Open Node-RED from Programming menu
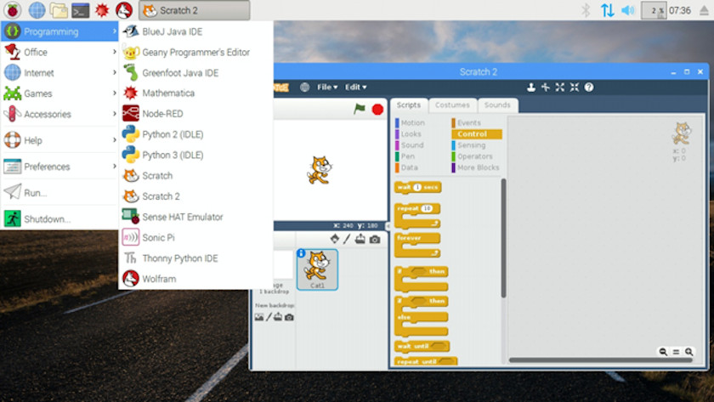The width and height of the screenshot is (714, 402). point(195,114)
